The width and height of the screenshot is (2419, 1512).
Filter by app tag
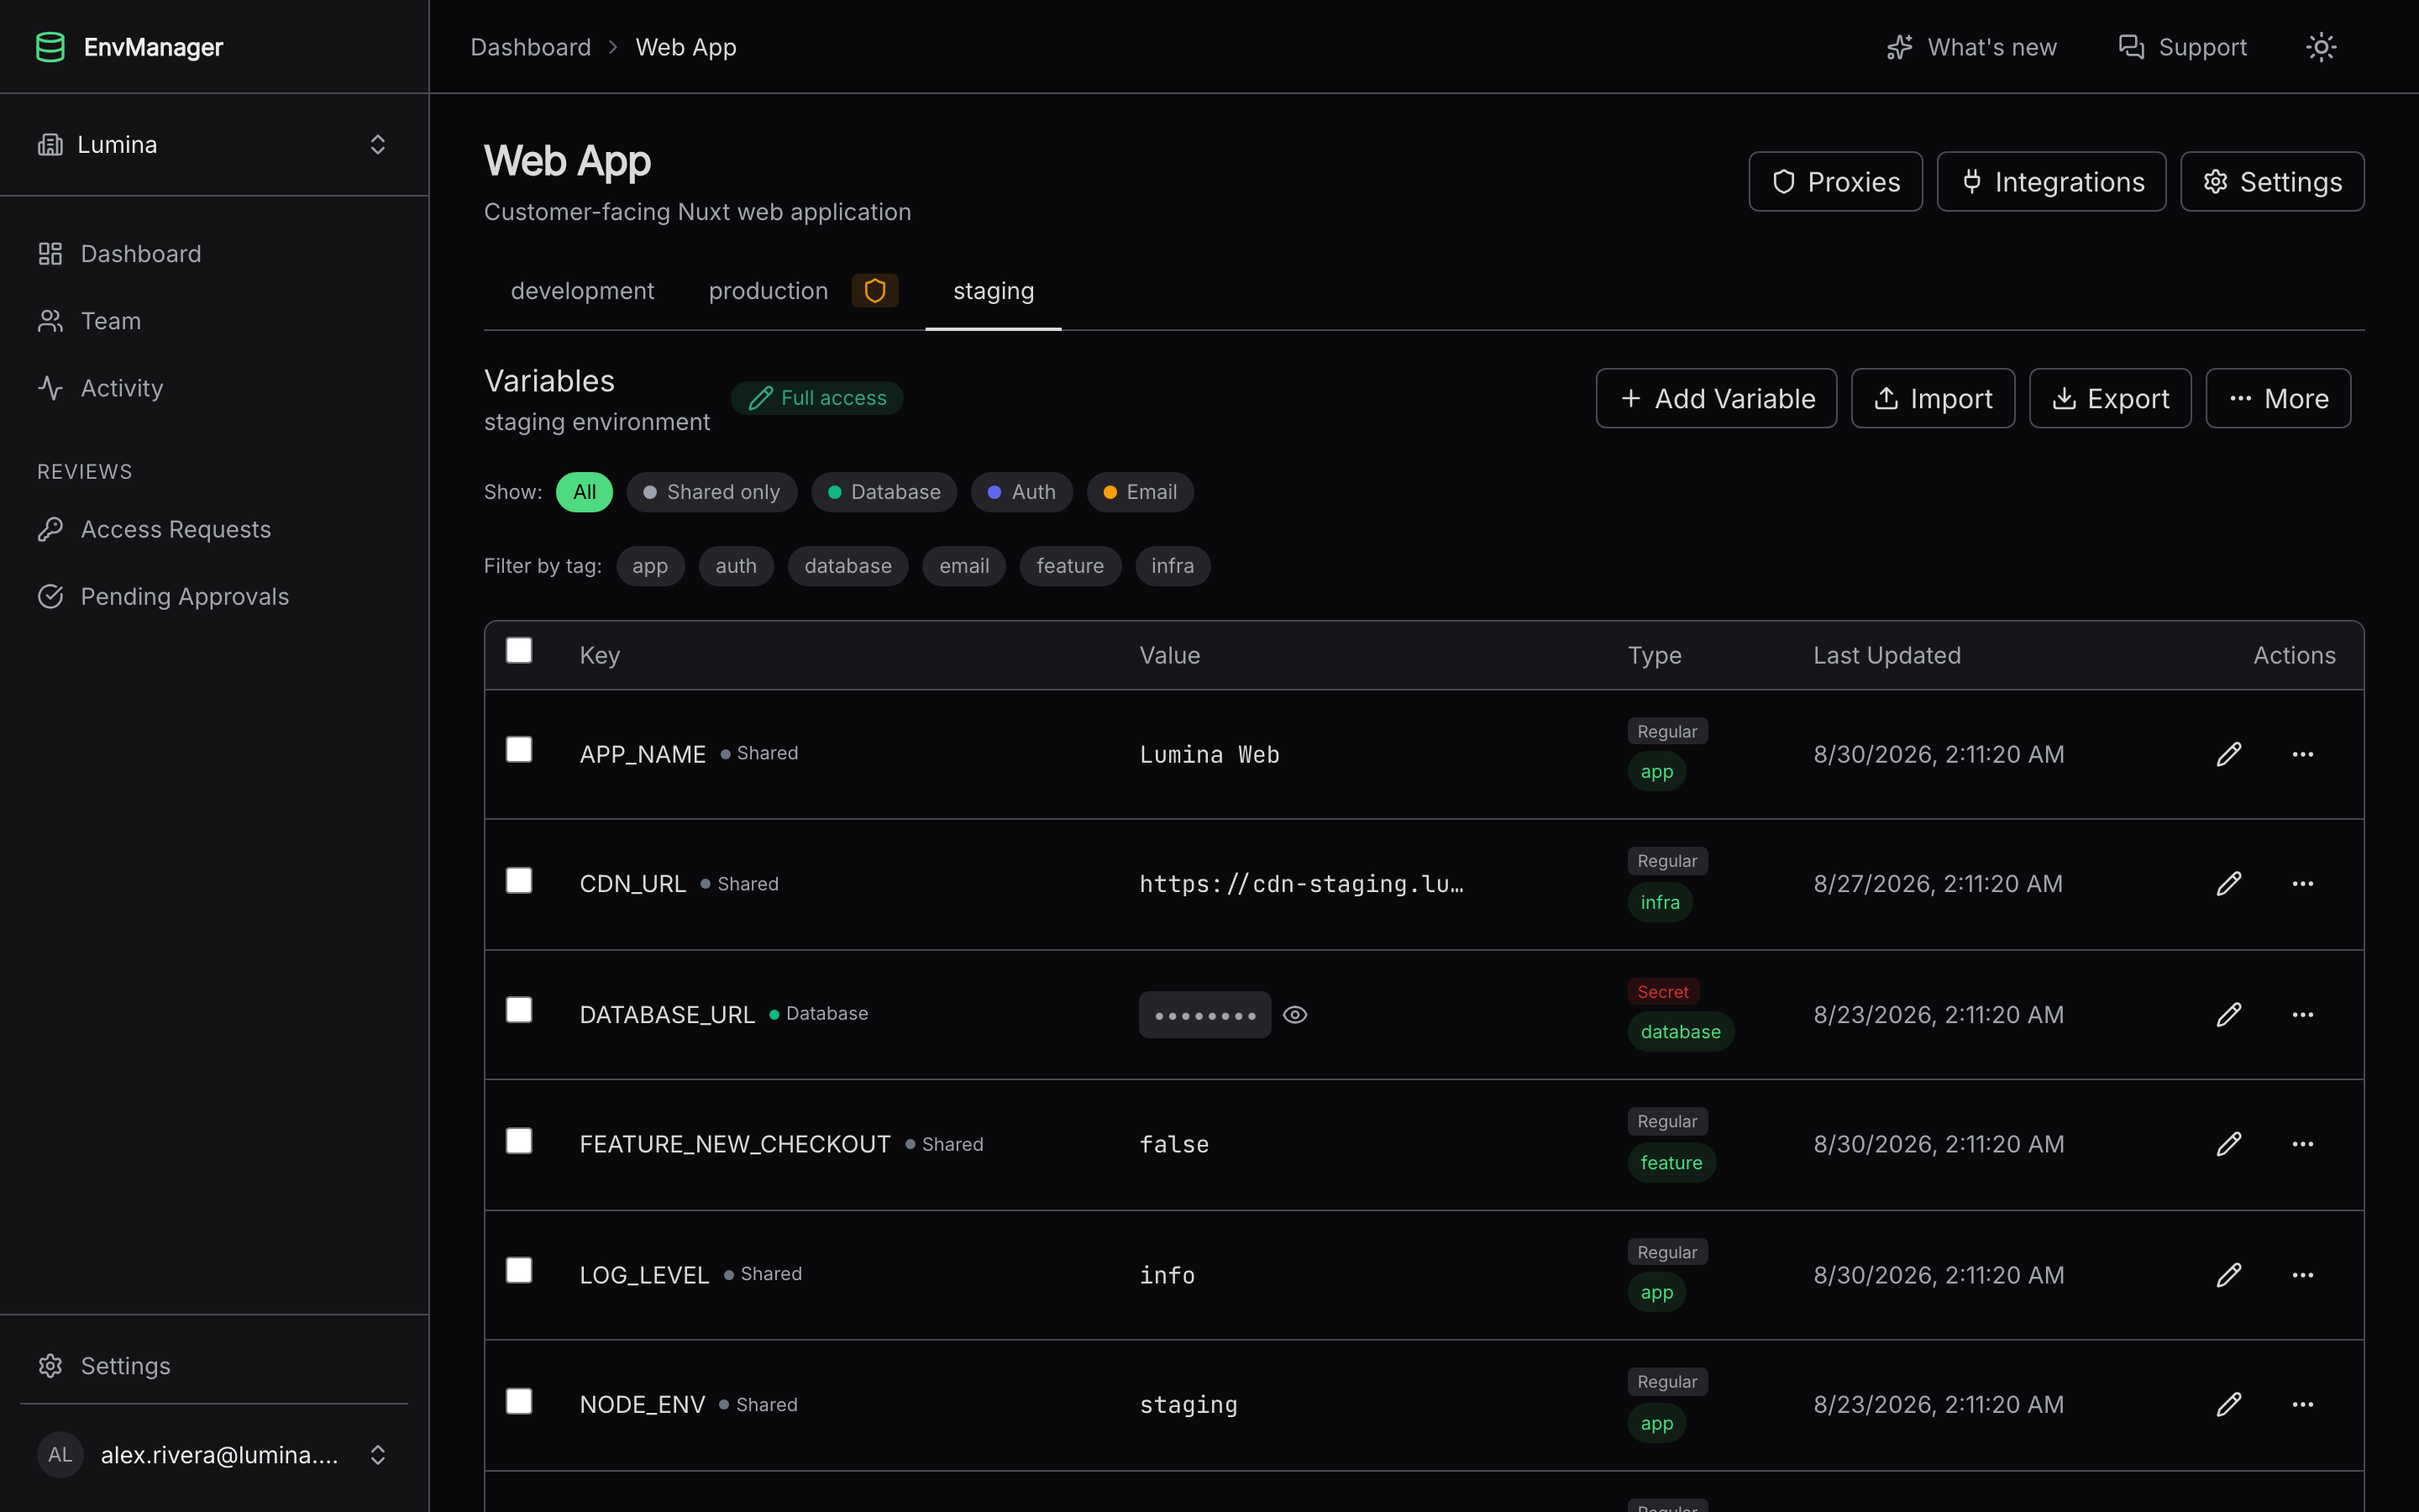[x=650, y=566]
